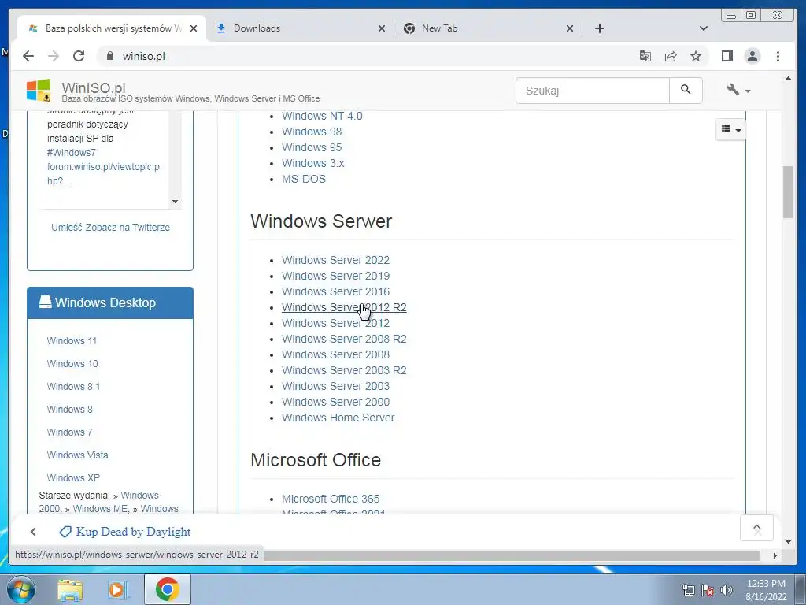Open a new tab with plus button

[599, 28]
